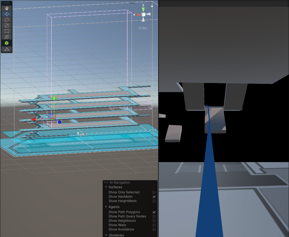Screen dimensions: 289x237
Task: Click the green Y axis gizmo cone
Action: (x=143, y=9)
